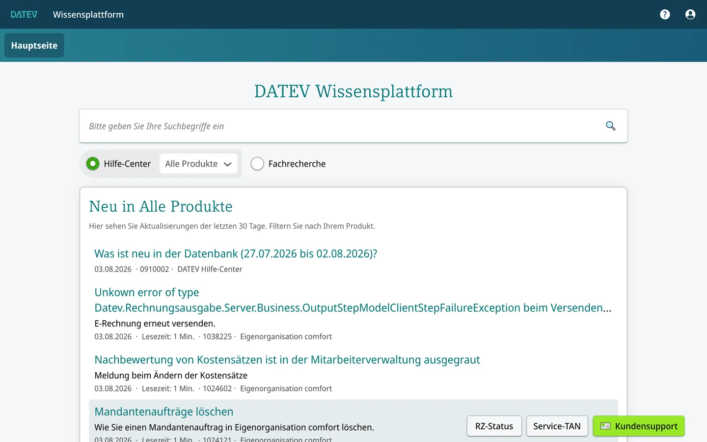Click the 'Neu in Alle Produkte' heading
Viewport: 707px width, 442px height.
coord(161,206)
